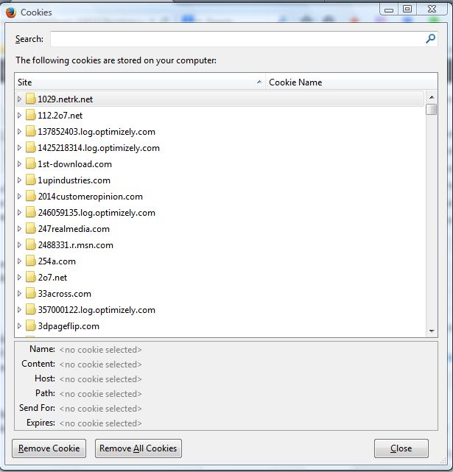Select the 1st-download.com row text
Viewport: 453px width, 472px height.
tap(74, 164)
